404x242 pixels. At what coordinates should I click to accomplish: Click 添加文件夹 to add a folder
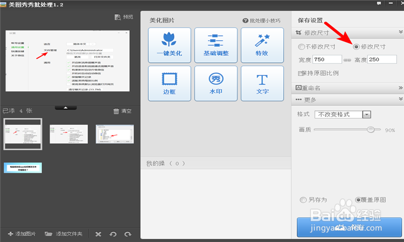[x=64, y=234]
